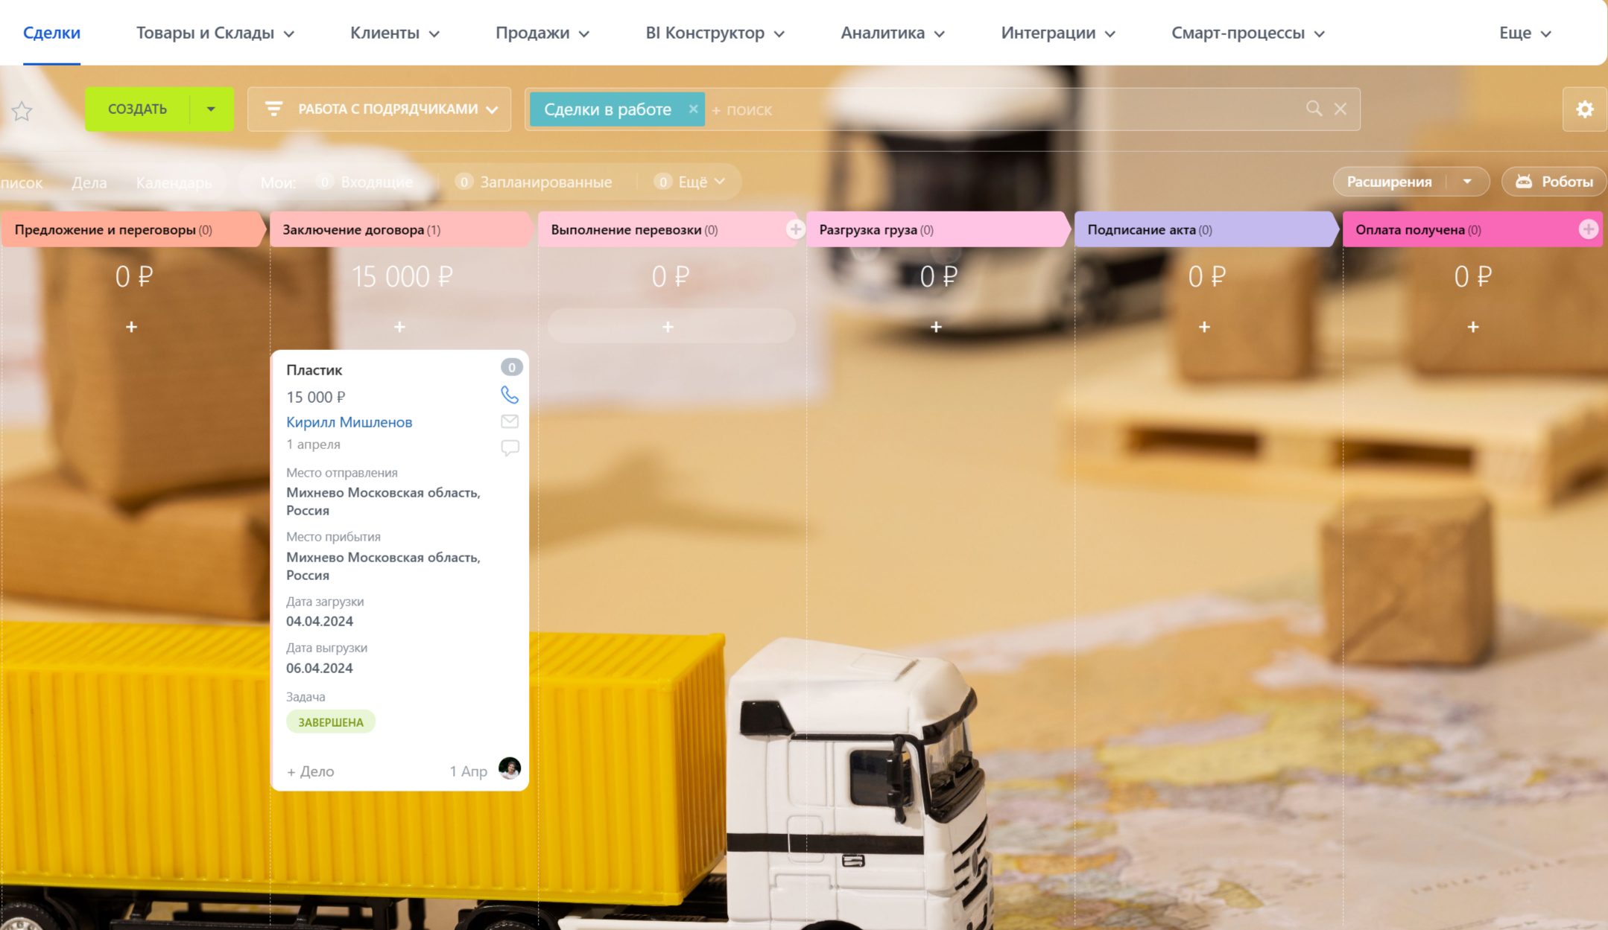The image size is (1608, 930).
Task: Click the email envelope icon on deal card
Action: click(510, 421)
